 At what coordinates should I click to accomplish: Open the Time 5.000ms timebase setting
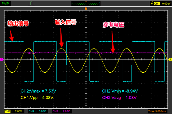159,111
